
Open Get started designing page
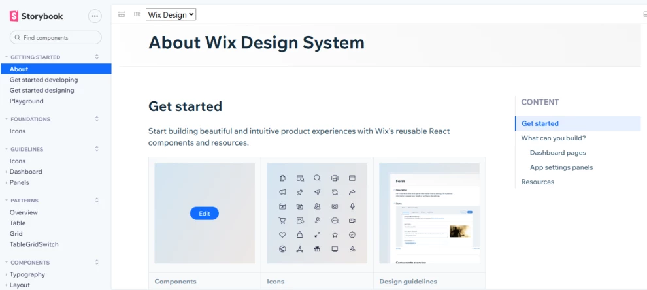[x=42, y=90]
